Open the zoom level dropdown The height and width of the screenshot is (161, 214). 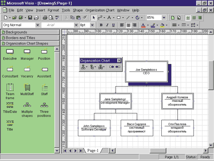click(x=164, y=18)
